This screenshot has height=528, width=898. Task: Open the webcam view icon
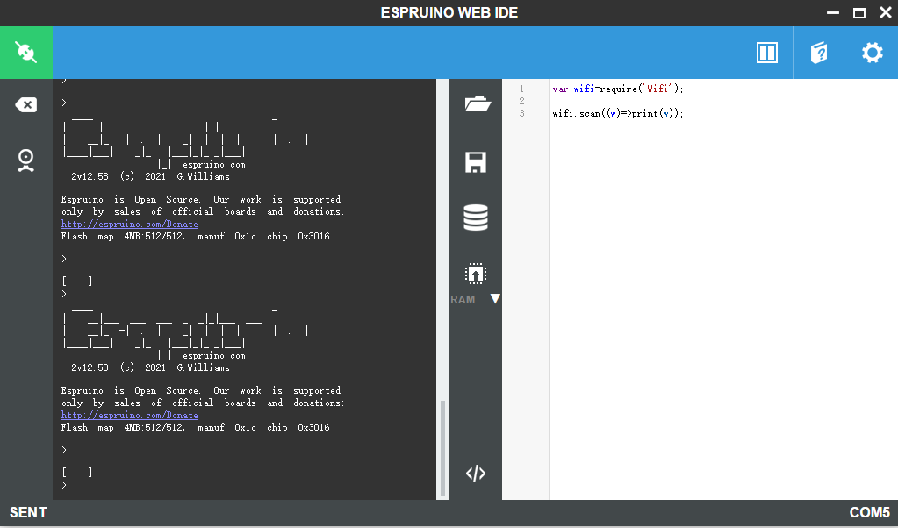point(25,161)
